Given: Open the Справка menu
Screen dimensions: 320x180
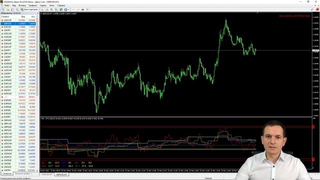Looking at the screenshot, I should click(61, 5).
